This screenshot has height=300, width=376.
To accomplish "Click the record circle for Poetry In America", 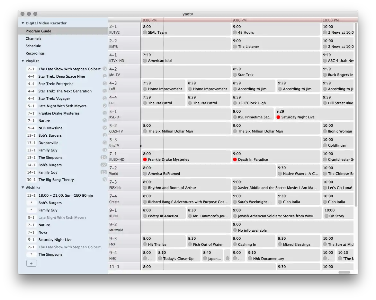I will click(145, 216).
